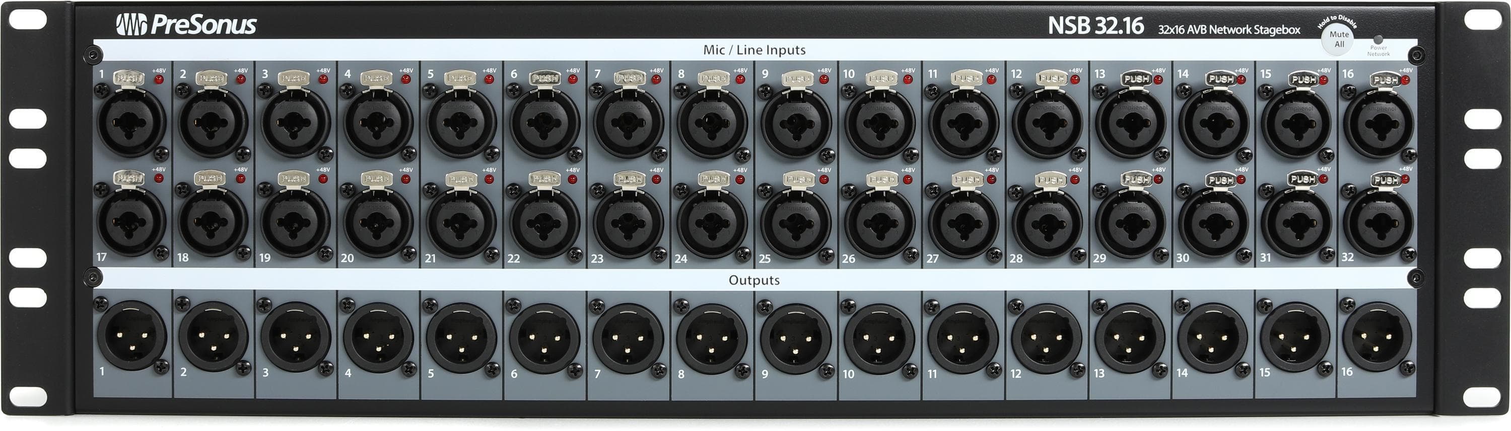Viewport: 1511px width, 431px height.
Task: Click the +48V LED on input 1
Action: coord(158,79)
